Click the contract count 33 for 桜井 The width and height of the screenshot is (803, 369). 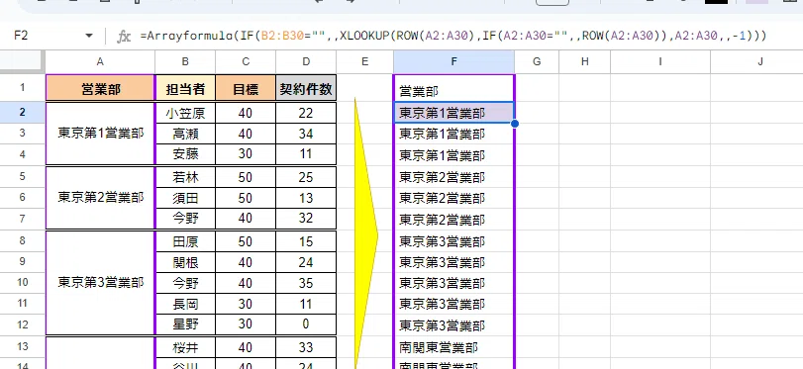[306, 347]
